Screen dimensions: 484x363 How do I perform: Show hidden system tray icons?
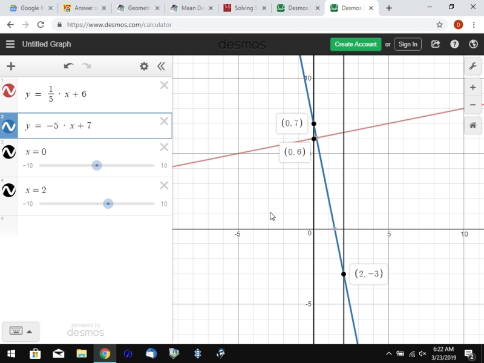coord(388,353)
